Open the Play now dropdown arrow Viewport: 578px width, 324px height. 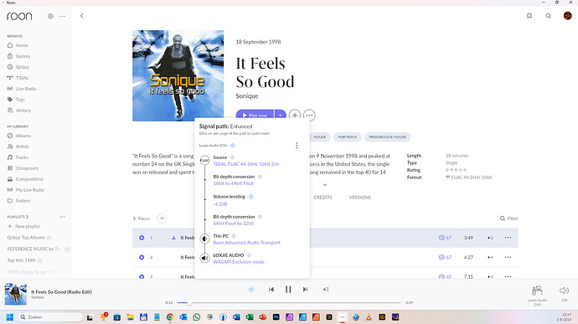(280, 116)
